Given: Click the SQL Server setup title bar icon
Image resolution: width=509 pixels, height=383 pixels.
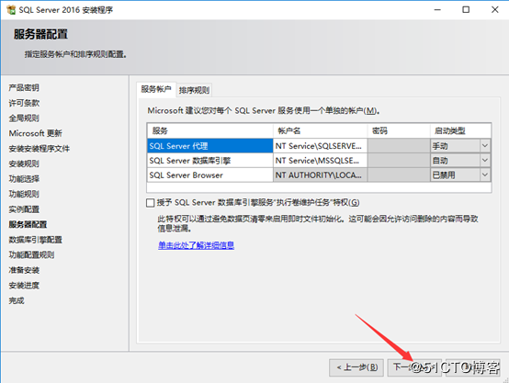Looking at the screenshot, I should click(x=11, y=10).
